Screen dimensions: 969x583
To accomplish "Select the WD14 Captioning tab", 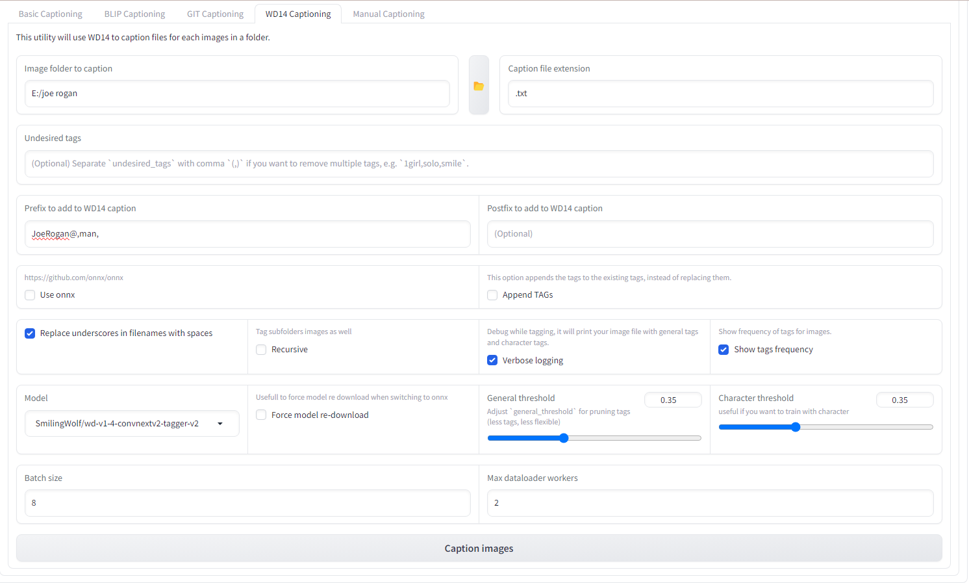I will click(x=298, y=14).
